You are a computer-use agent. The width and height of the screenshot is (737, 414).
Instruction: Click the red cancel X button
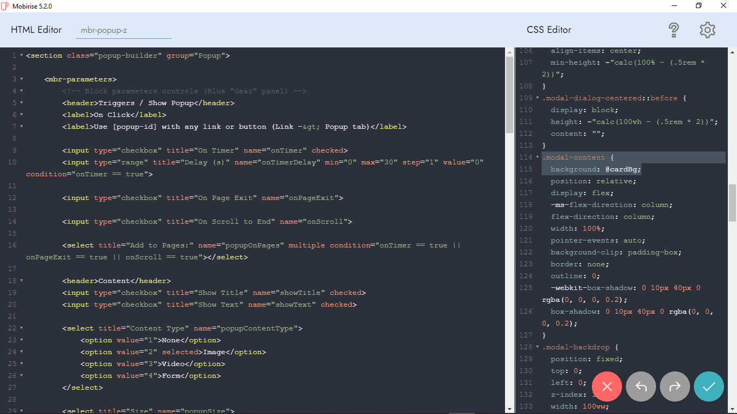tap(607, 387)
